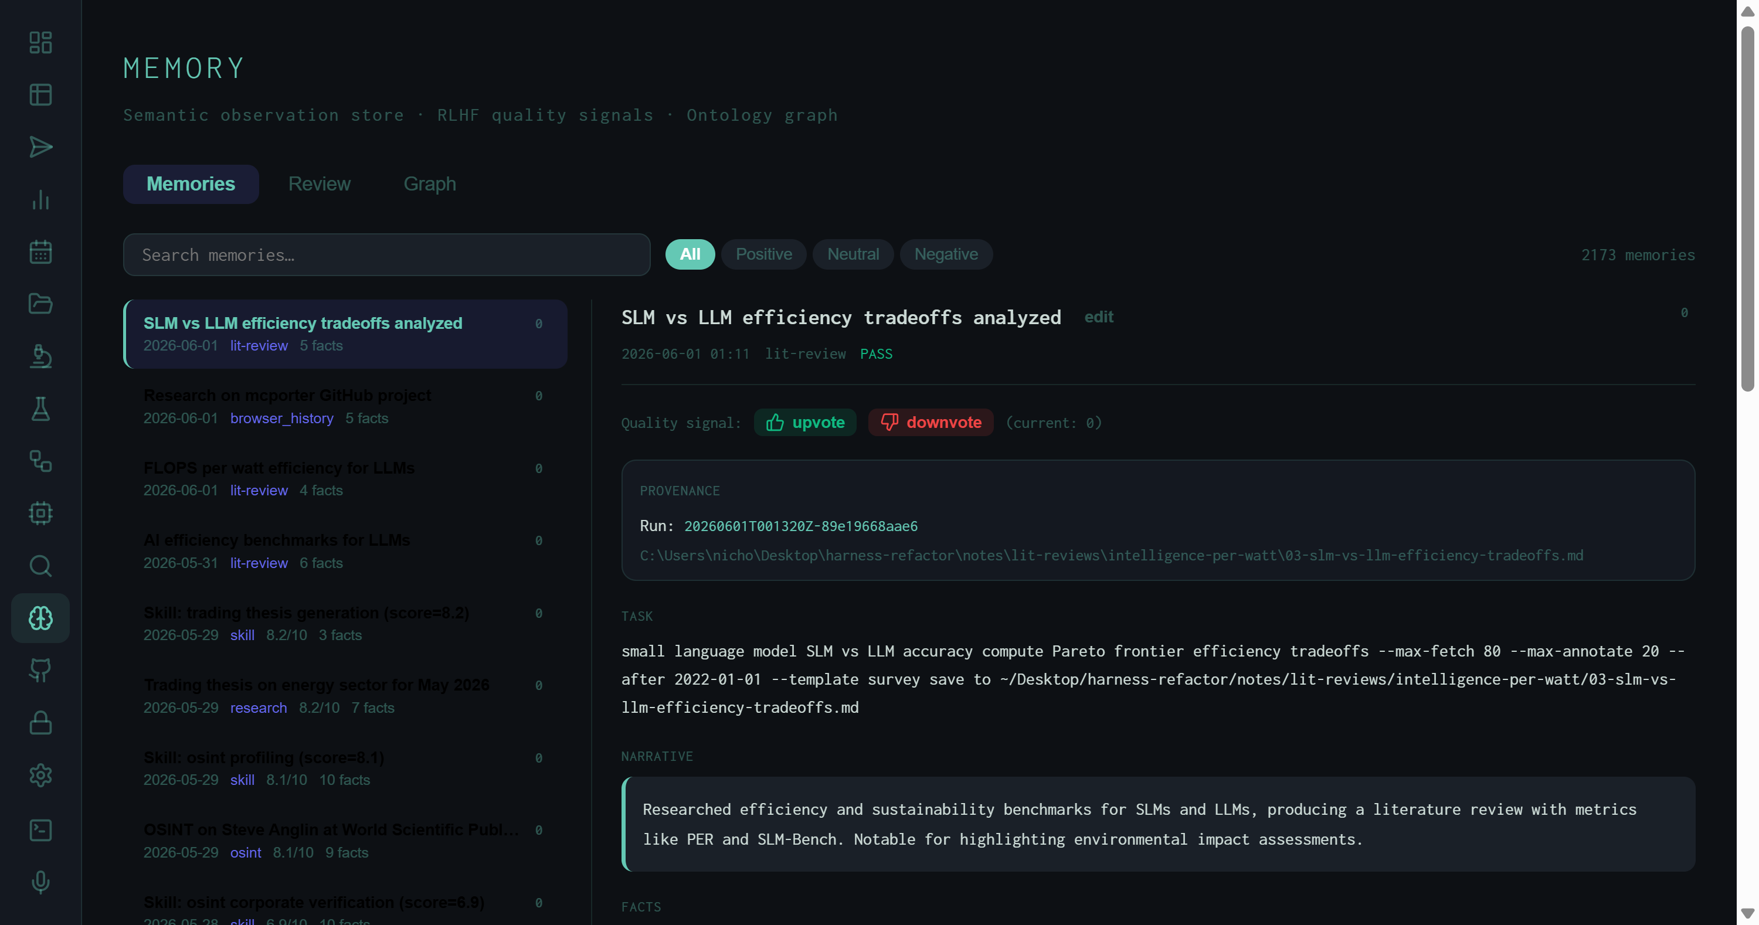Open 'FLOPS per watt efficiency for LLMs' memory
The image size is (1759, 925).
click(x=345, y=478)
